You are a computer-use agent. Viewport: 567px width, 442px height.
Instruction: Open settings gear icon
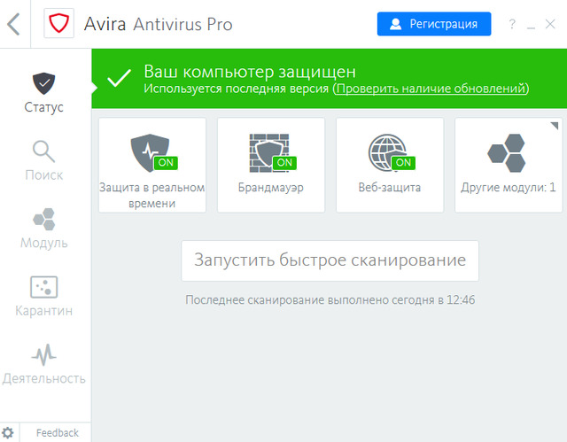click(x=8, y=432)
